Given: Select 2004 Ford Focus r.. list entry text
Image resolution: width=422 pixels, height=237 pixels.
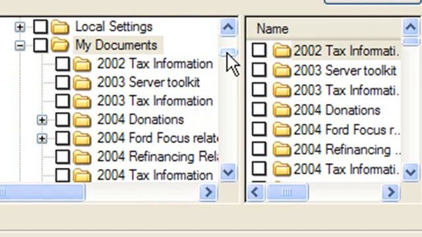Looking at the screenshot, I should click(x=347, y=130).
